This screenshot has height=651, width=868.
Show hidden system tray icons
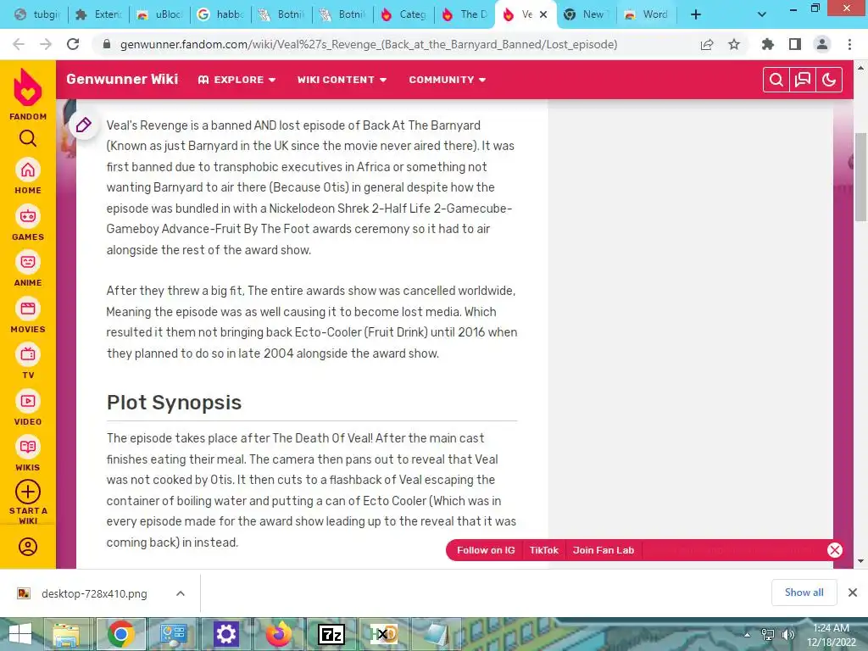(747, 635)
